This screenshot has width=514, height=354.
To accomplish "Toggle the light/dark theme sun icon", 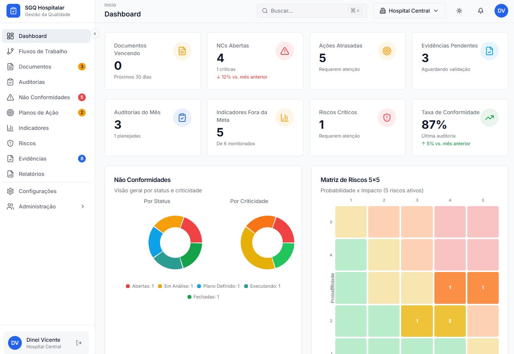I will pos(459,11).
